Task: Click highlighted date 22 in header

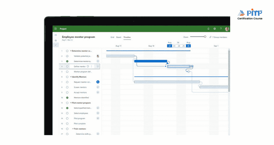Action: point(170,46)
